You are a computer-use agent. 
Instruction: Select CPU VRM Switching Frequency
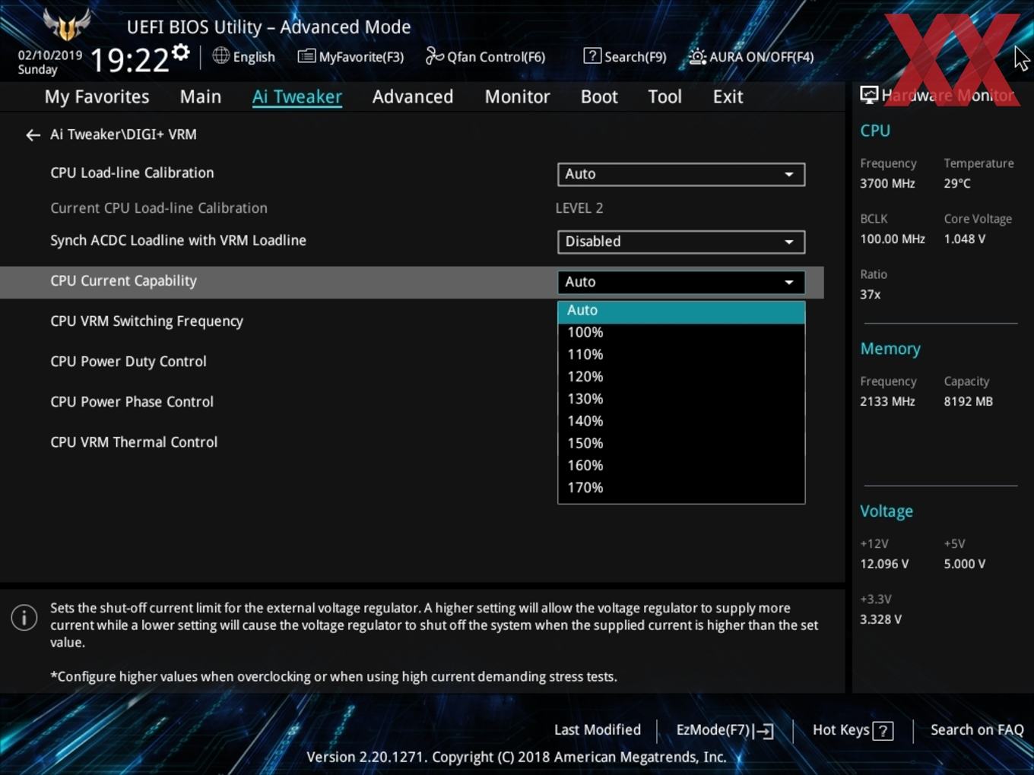tap(147, 321)
